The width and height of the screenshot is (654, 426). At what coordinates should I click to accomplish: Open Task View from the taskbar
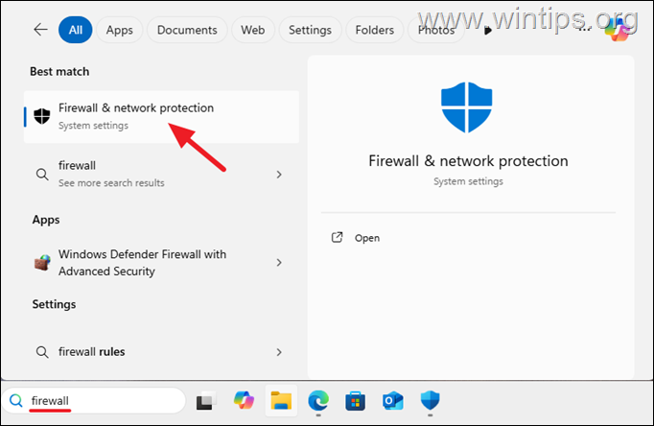point(206,401)
